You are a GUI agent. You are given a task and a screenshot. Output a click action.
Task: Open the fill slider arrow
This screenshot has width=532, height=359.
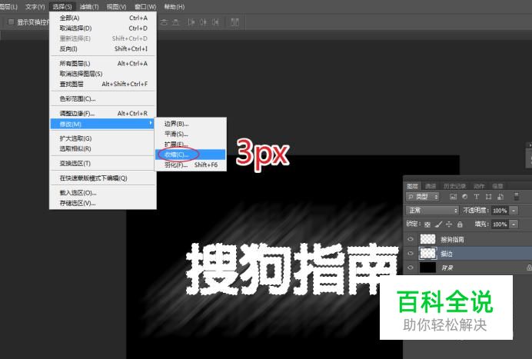[514, 224]
